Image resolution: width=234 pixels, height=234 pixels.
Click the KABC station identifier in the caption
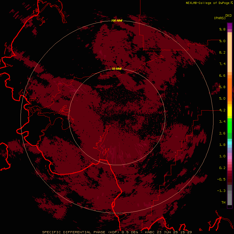[150, 232]
